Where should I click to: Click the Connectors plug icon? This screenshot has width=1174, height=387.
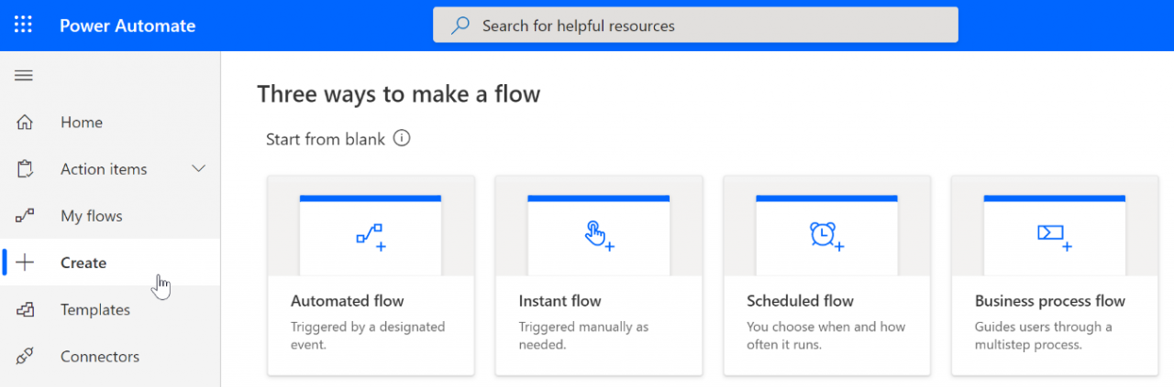pos(25,357)
